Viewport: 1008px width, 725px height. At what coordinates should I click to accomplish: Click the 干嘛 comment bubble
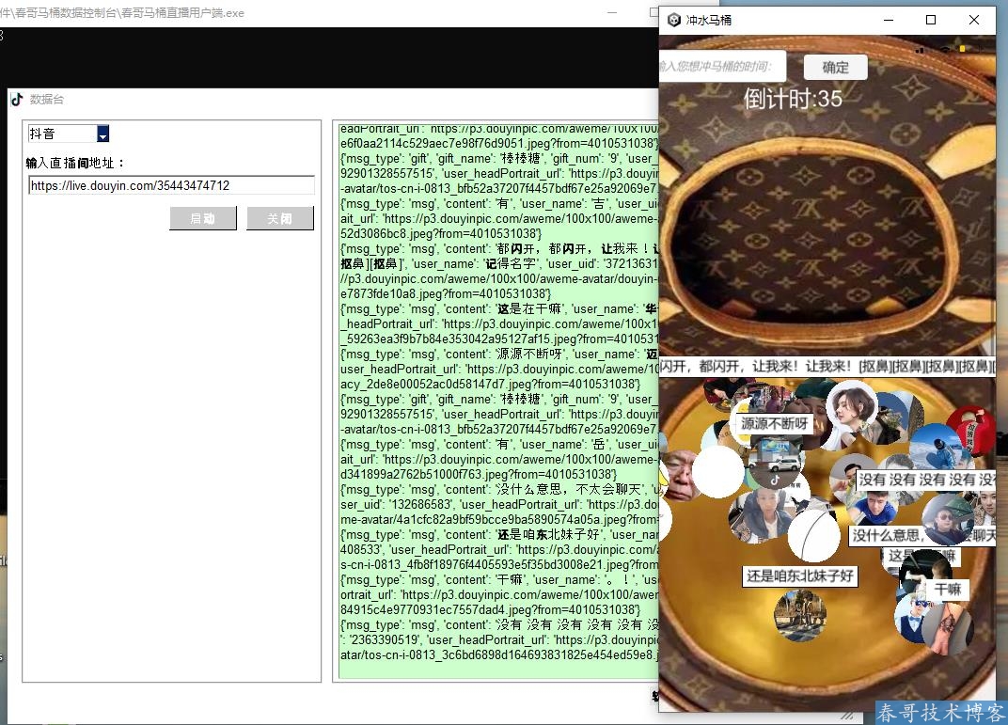point(948,590)
